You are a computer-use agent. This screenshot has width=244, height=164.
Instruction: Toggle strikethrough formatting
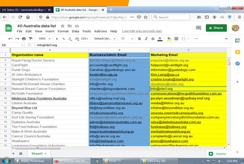[x=153, y=39]
